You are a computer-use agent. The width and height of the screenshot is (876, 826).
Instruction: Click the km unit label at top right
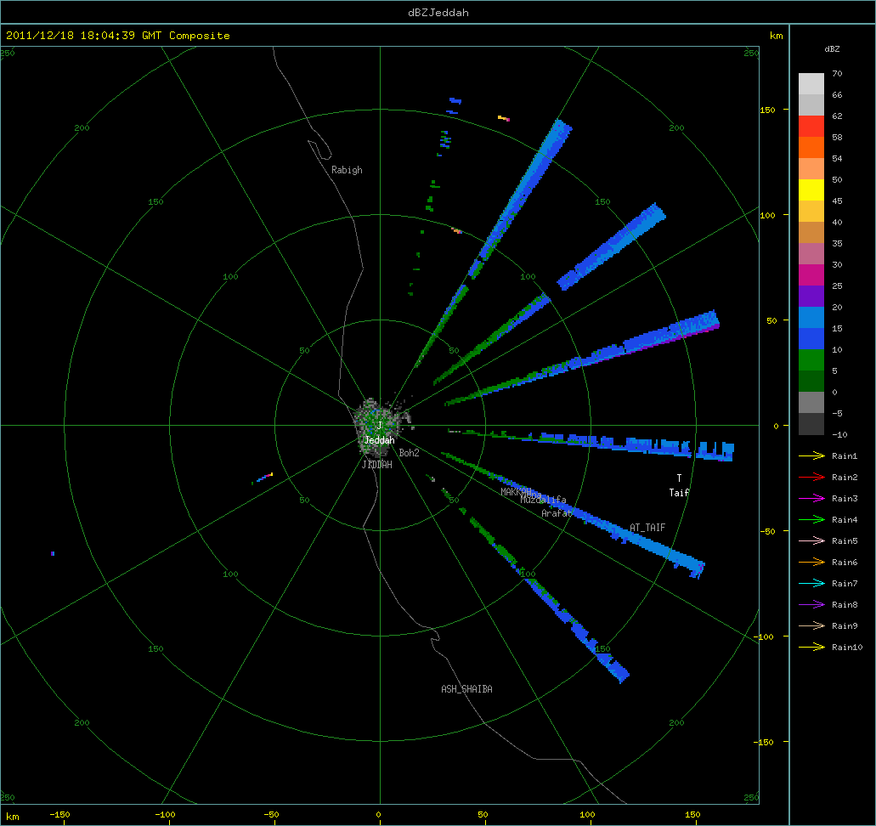click(776, 36)
